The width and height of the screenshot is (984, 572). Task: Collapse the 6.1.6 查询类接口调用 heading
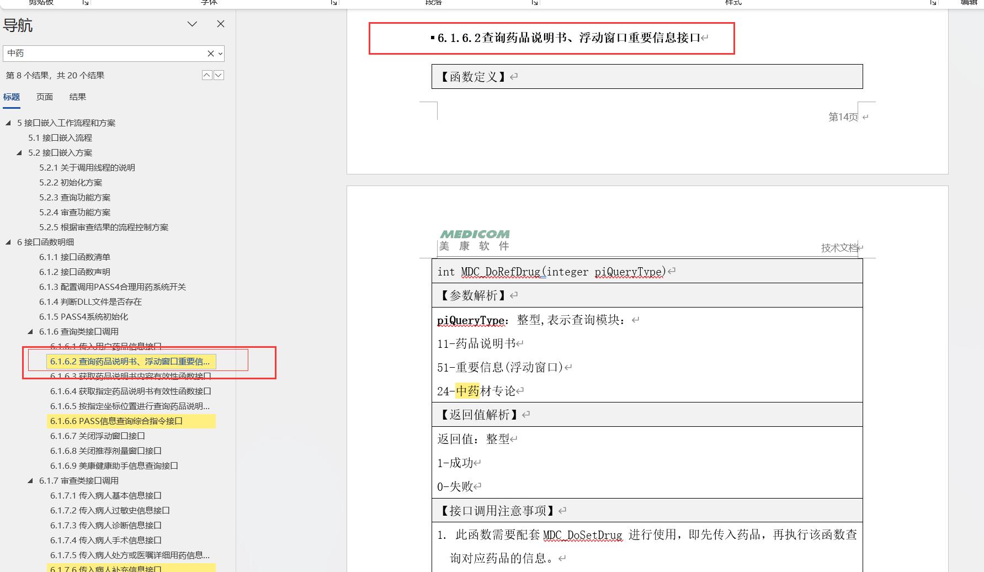[x=30, y=332]
